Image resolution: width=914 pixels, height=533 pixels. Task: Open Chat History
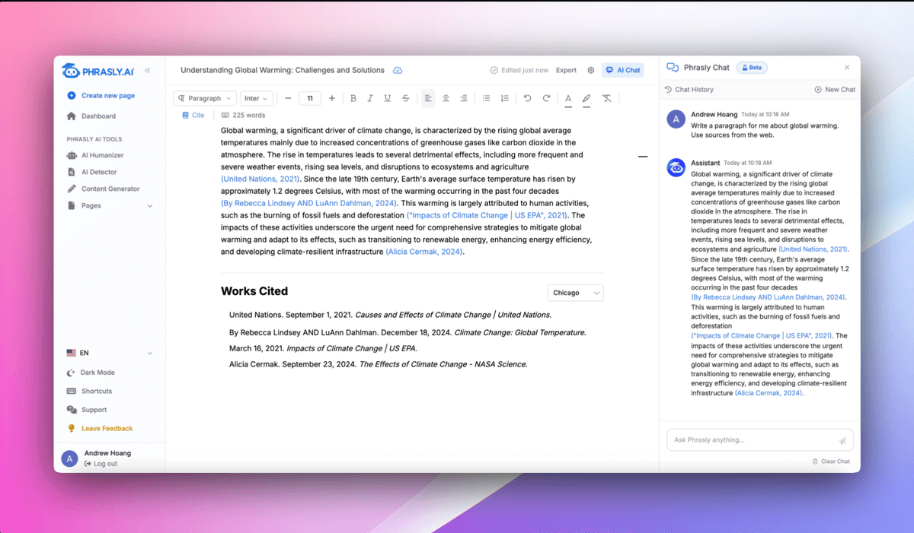(x=689, y=90)
